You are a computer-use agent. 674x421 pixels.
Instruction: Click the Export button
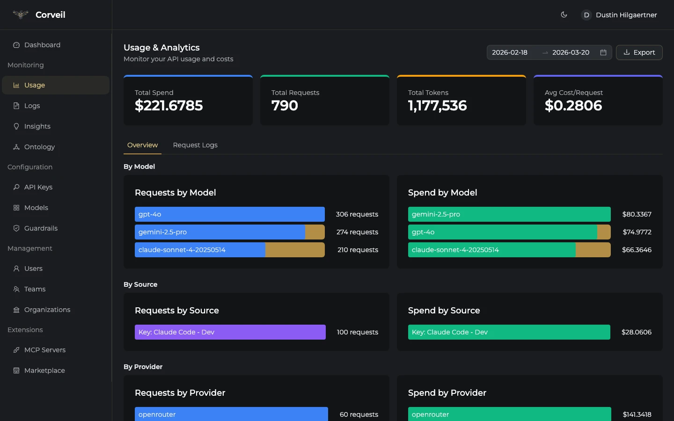coord(639,52)
